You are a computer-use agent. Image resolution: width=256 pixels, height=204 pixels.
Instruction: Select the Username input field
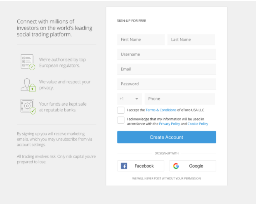[x=166, y=54]
